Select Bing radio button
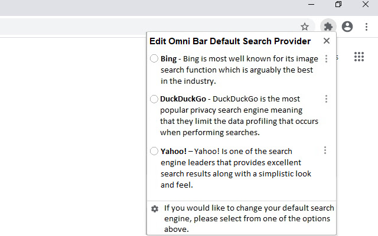Viewport: 378px width, 236px height. pos(154,58)
